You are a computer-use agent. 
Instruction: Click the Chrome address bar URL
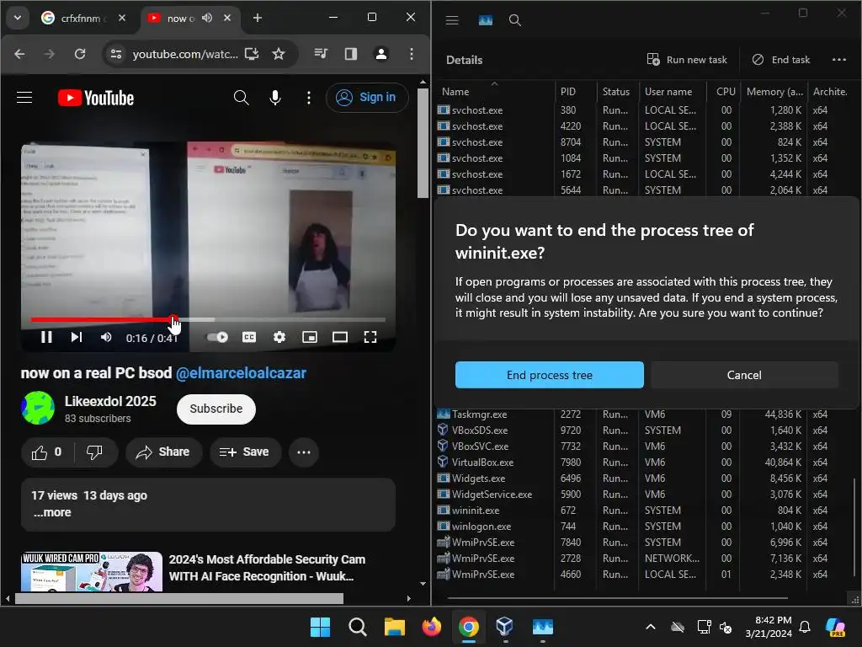[184, 54]
